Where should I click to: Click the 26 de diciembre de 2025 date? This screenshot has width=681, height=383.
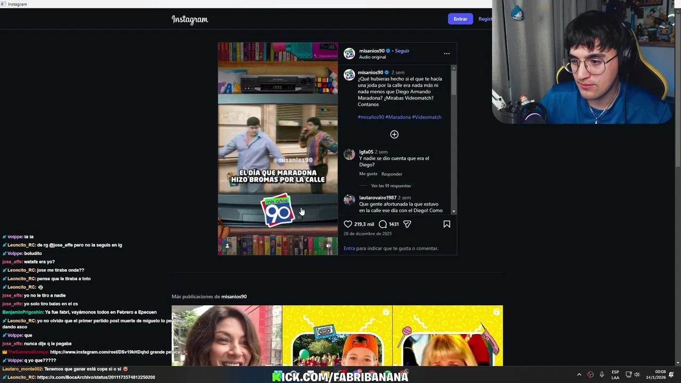click(368, 234)
